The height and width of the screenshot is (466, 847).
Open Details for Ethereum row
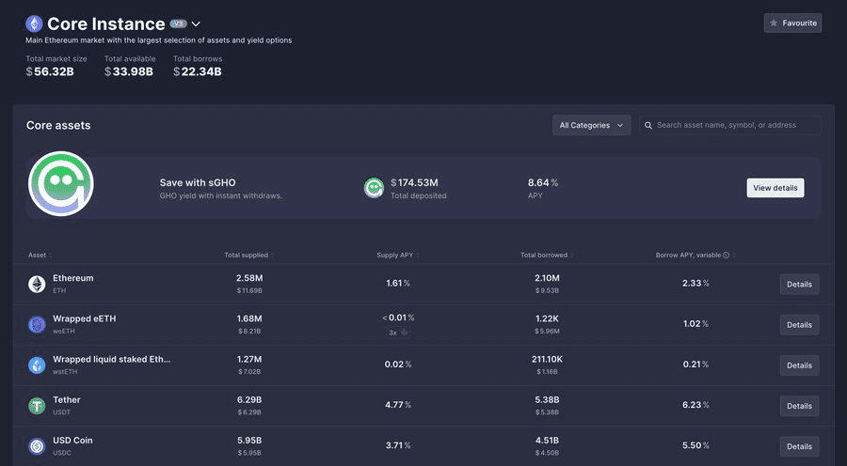799,284
